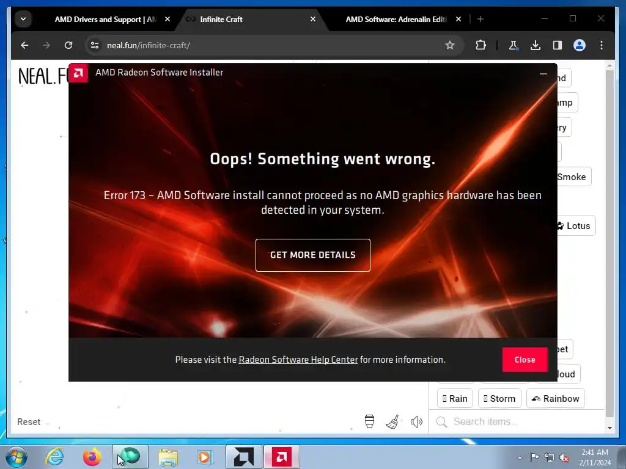
Task: Close the AMD Software Adrenalin tab
Action: coord(458,19)
